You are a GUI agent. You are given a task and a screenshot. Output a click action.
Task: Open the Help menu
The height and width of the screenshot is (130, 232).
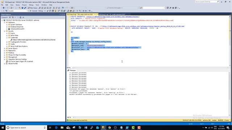pos(51,5)
